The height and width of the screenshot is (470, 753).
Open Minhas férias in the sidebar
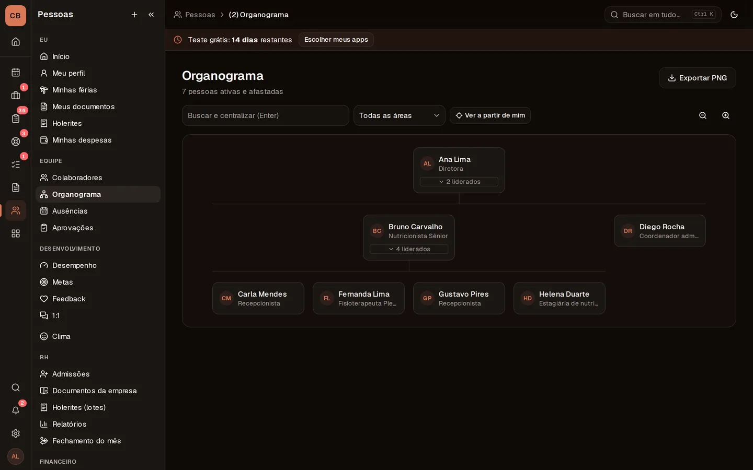(98, 90)
